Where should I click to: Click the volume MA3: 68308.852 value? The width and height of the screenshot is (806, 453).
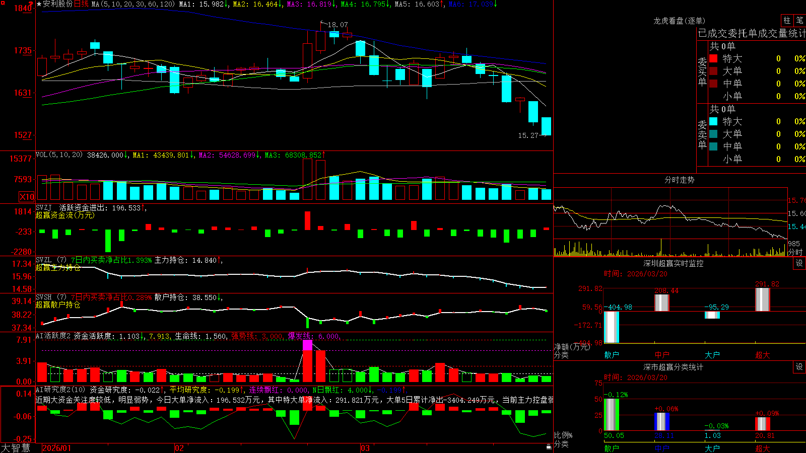click(x=293, y=155)
